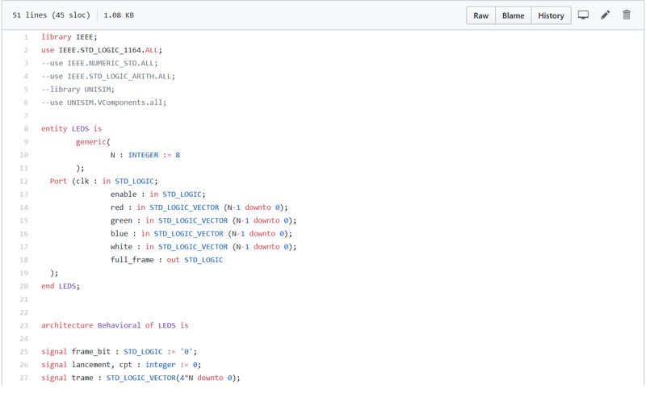
Task: Click the 'entity LEDS is' code line
Action: 72,129
